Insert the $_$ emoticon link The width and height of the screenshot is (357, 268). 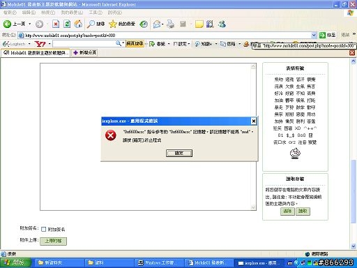pyautogui.click(x=291, y=135)
